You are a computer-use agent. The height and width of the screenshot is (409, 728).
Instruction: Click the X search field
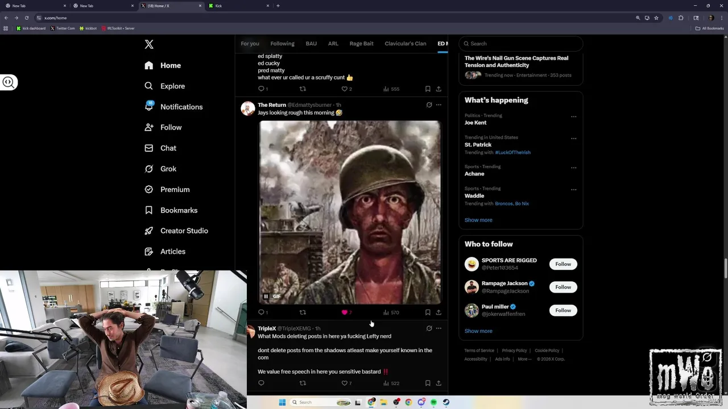pyautogui.click(x=522, y=44)
